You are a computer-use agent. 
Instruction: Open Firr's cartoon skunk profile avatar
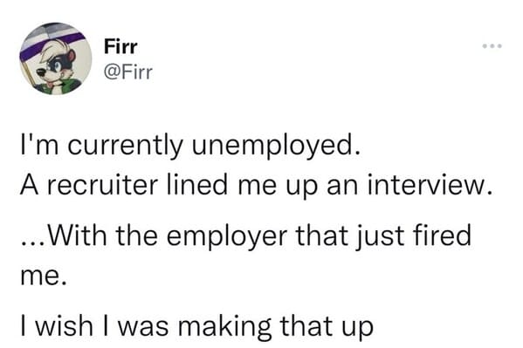tap(56, 58)
